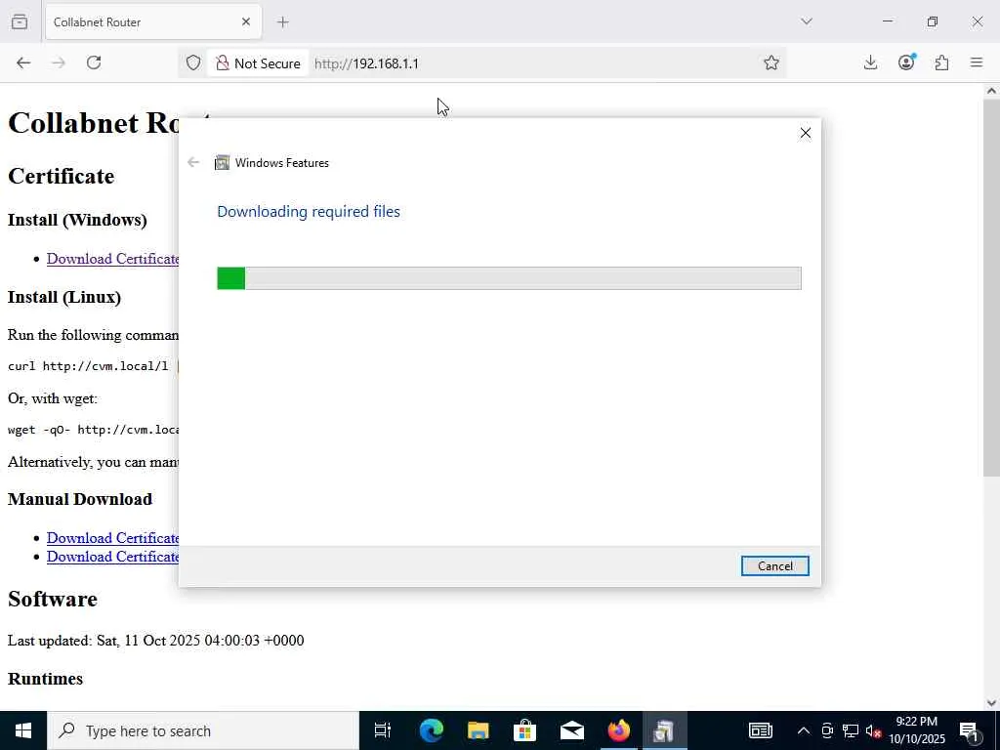Click the Certificate heading
1000x750 pixels.
point(62,176)
